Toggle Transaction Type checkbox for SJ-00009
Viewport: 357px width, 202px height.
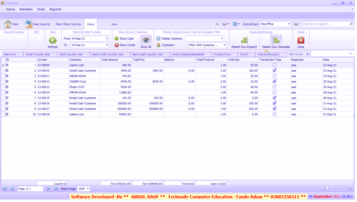coord(274,65)
